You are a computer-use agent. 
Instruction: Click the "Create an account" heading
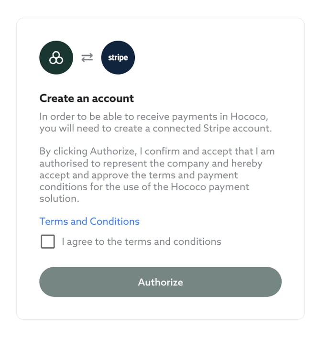tap(87, 98)
